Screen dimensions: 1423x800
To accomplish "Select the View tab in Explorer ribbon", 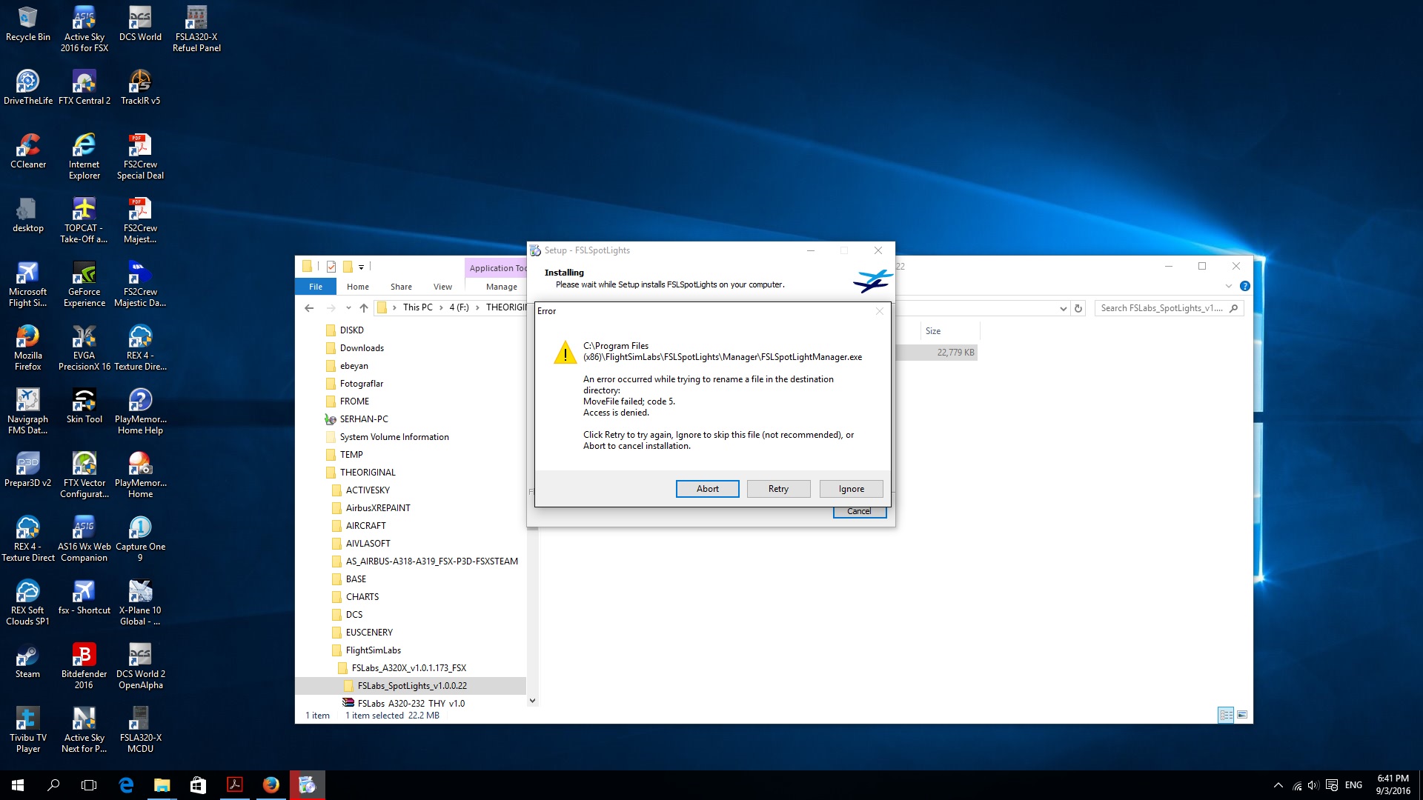I will tap(442, 286).
